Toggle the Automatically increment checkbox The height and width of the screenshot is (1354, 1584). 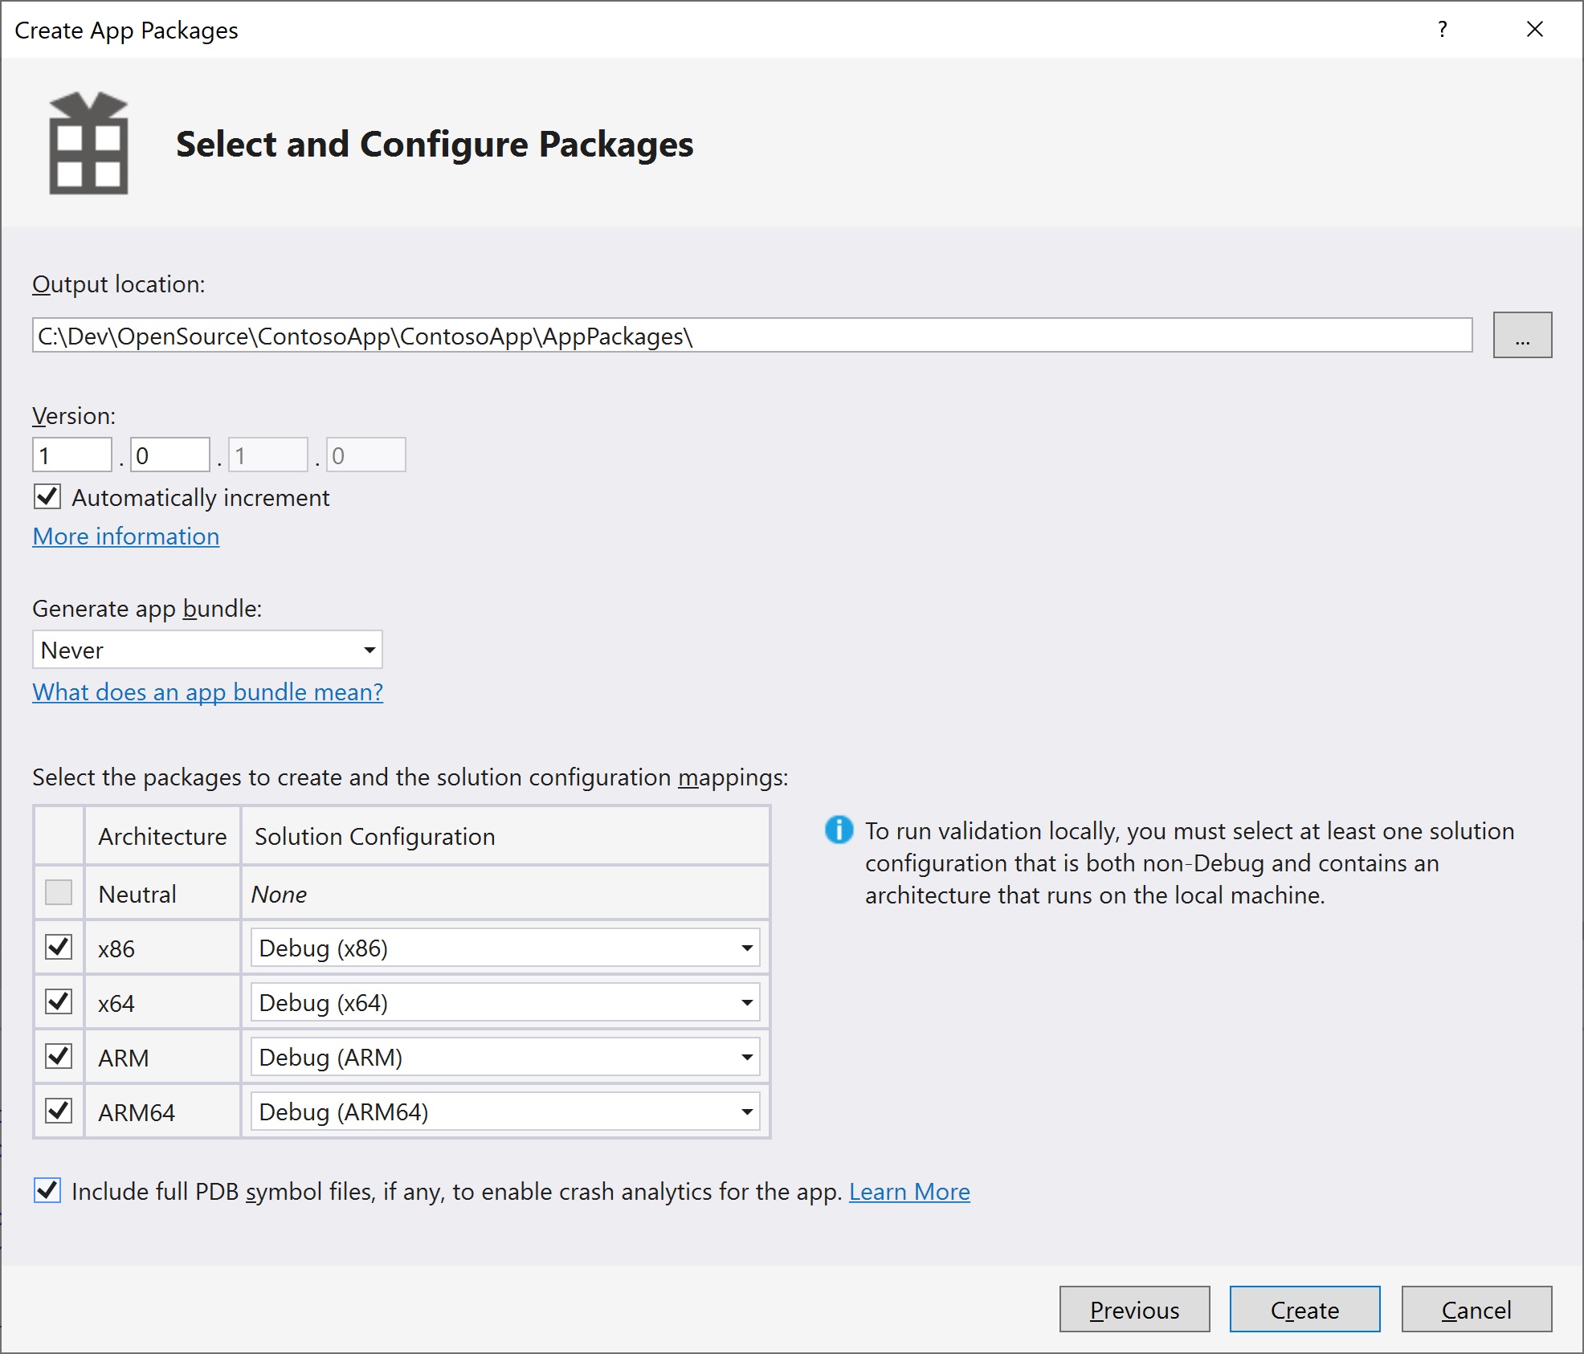pos(46,497)
